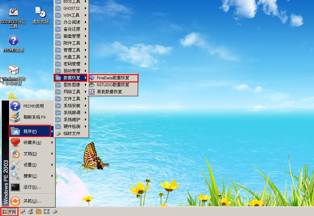314x216 pixels.
Task: Choose 关机(U)... in start menu
Action: pyautogui.click(x=32, y=201)
